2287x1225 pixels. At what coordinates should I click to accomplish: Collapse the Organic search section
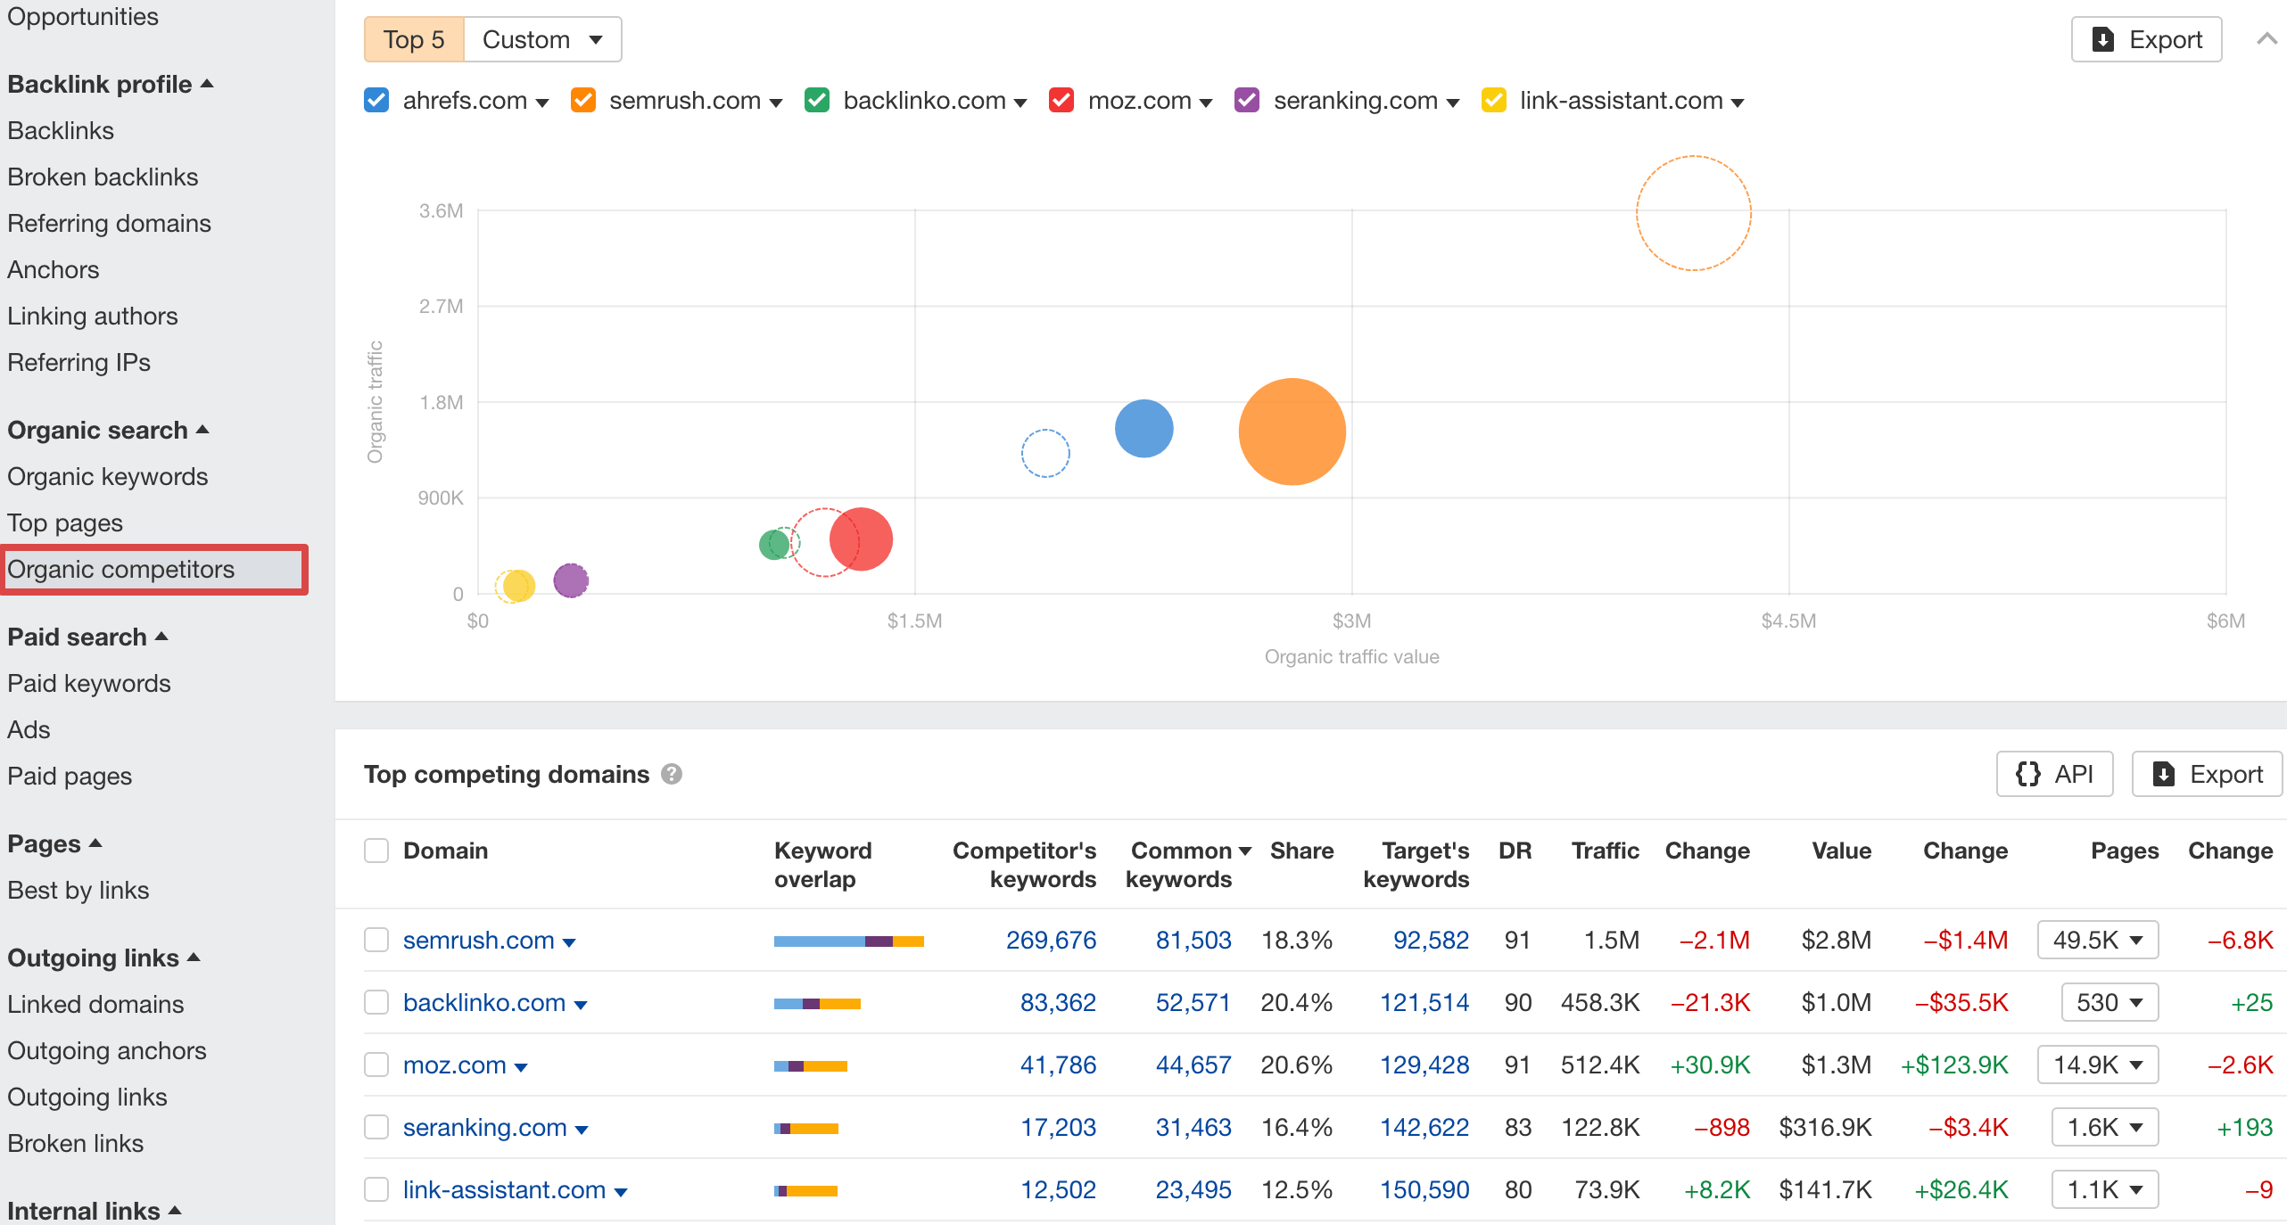pos(108,430)
